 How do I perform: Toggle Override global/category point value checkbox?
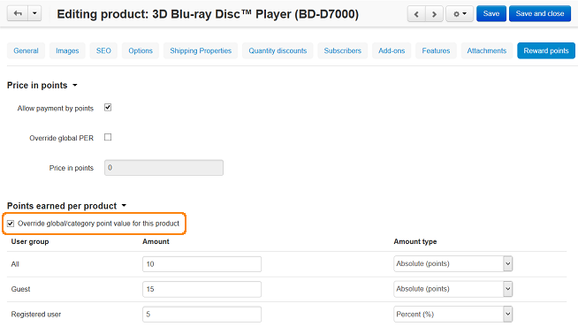(11, 224)
